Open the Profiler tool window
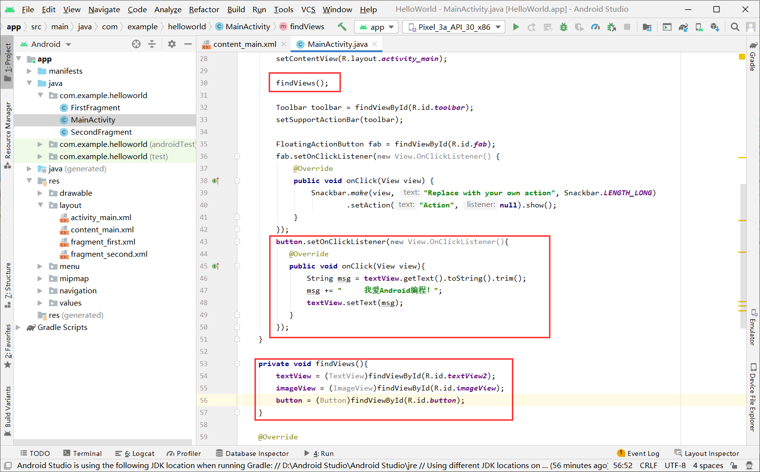This screenshot has width=760, height=472. (184, 453)
